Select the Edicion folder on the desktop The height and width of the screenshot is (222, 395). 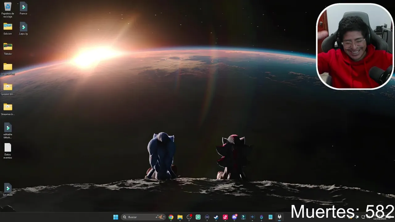tap(8, 29)
